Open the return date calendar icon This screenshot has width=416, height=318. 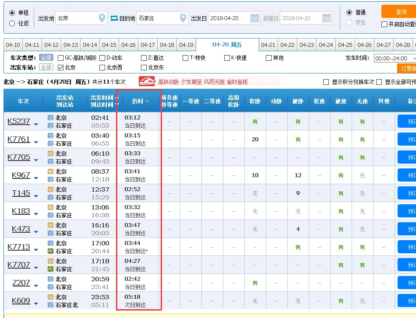tap(326, 17)
